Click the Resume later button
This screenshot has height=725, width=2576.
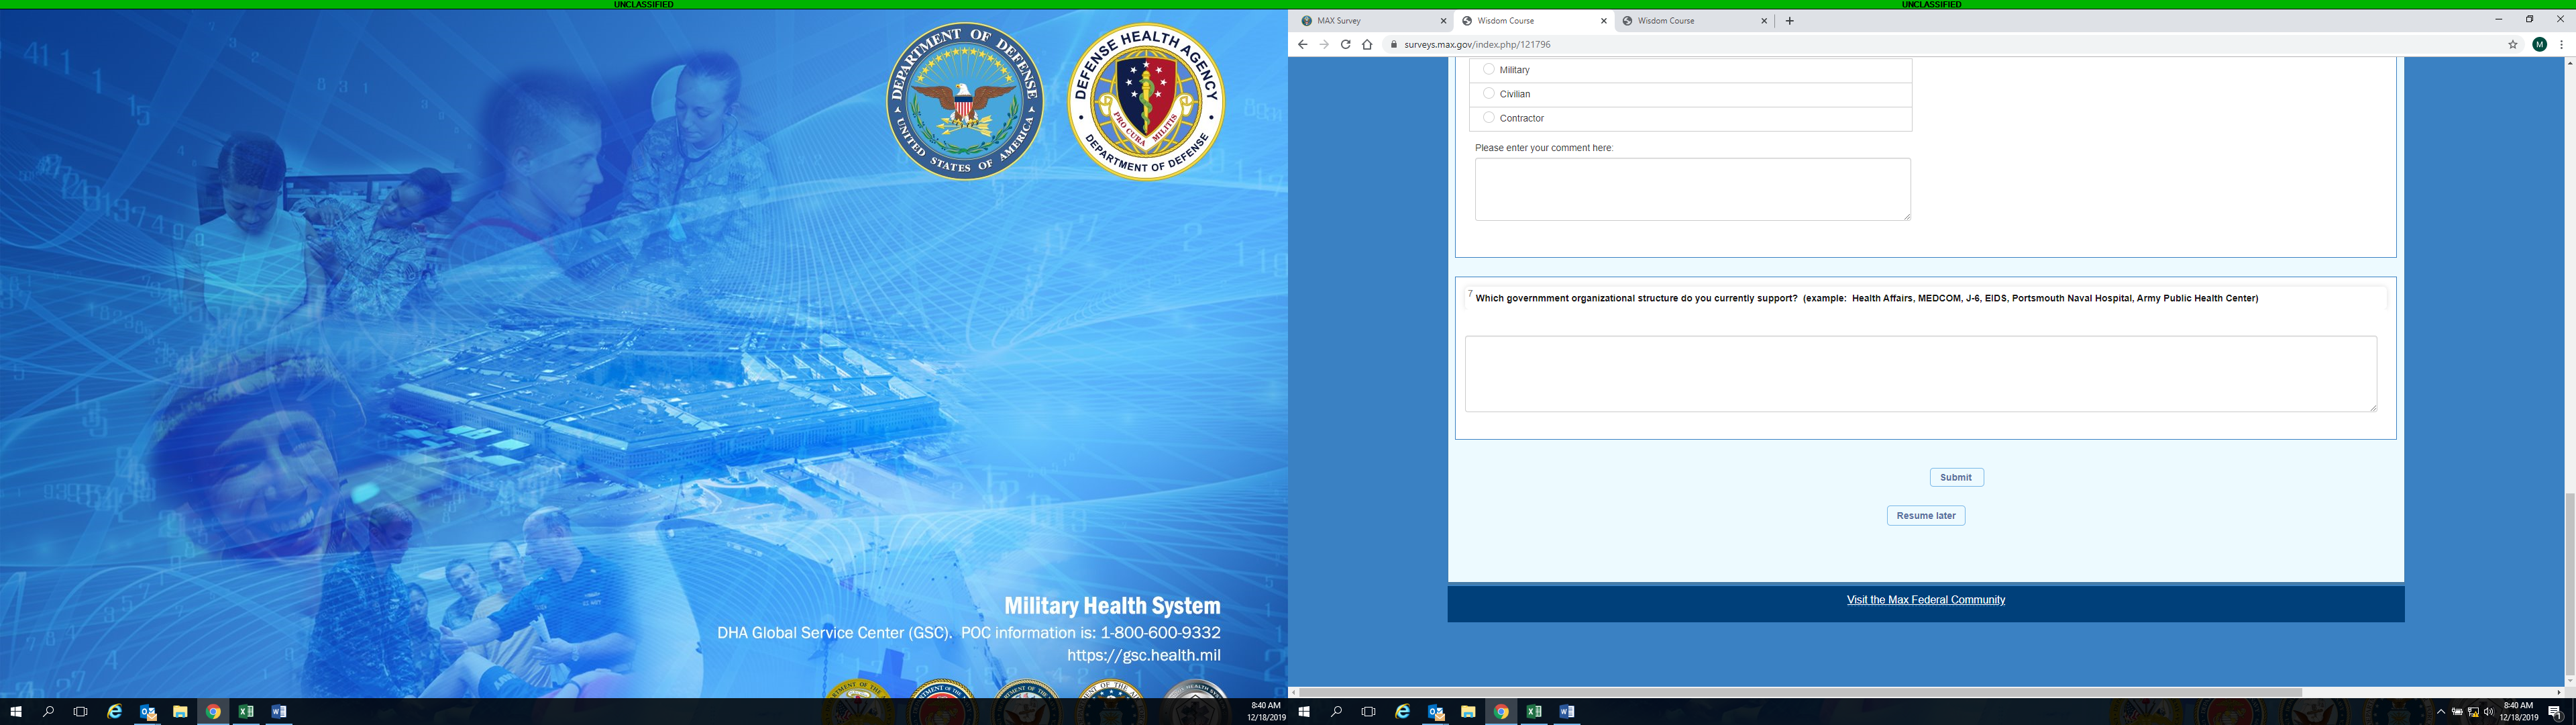pyautogui.click(x=1925, y=516)
